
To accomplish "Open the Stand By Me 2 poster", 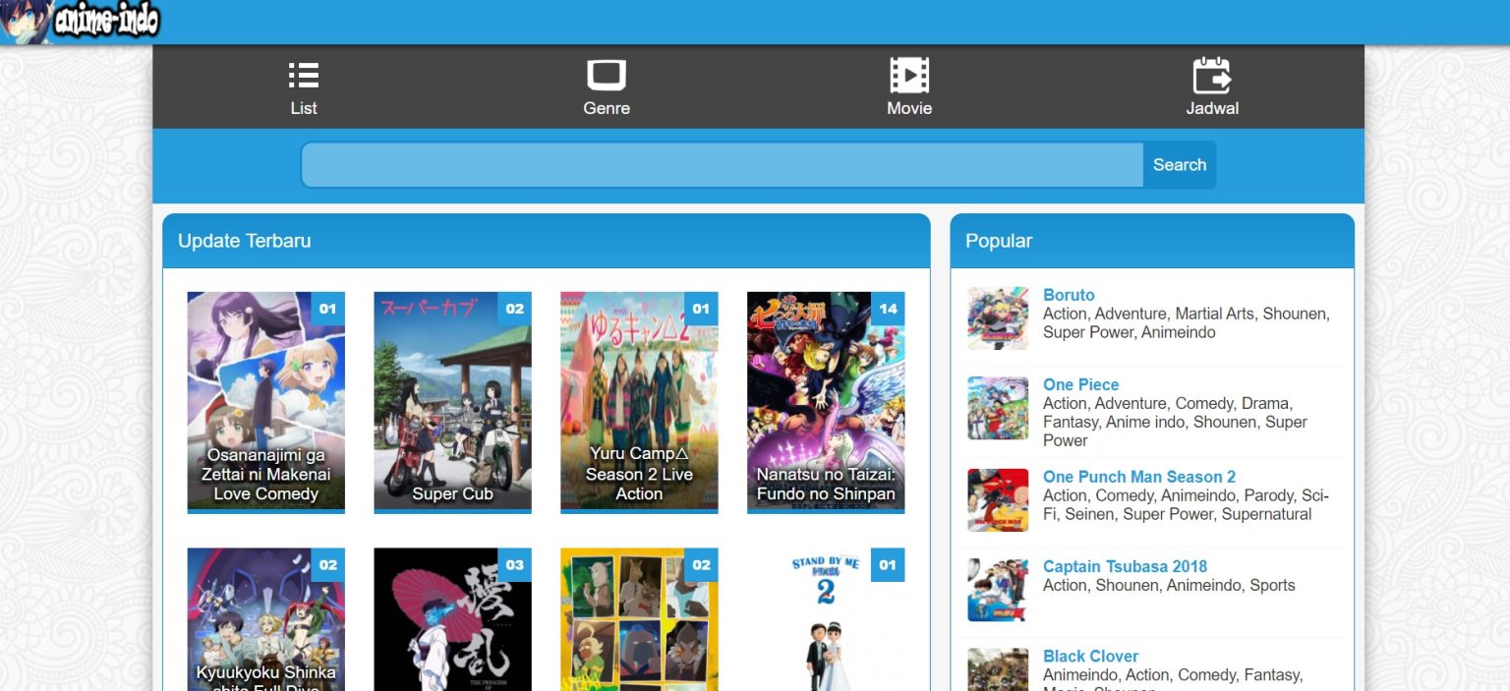I will (x=826, y=619).
